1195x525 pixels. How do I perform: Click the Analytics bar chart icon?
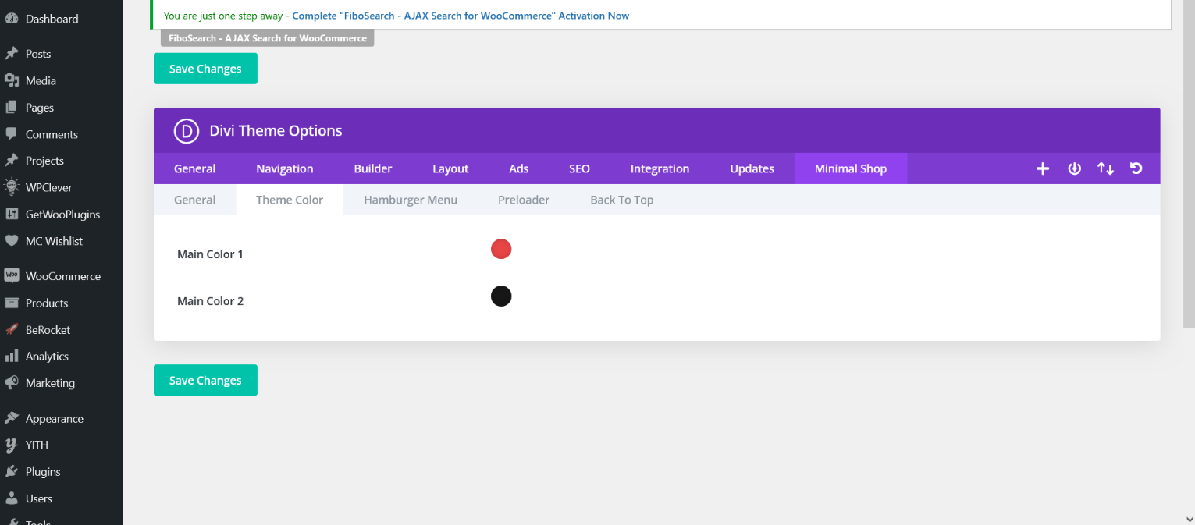tap(12, 357)
